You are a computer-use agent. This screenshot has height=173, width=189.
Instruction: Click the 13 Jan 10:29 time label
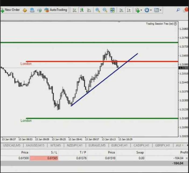(x=125, y=139)
